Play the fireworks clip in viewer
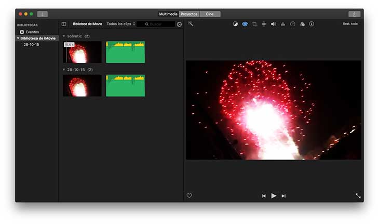Image resolution: width=379 pixels, height=224 pixels. point(274,196)
